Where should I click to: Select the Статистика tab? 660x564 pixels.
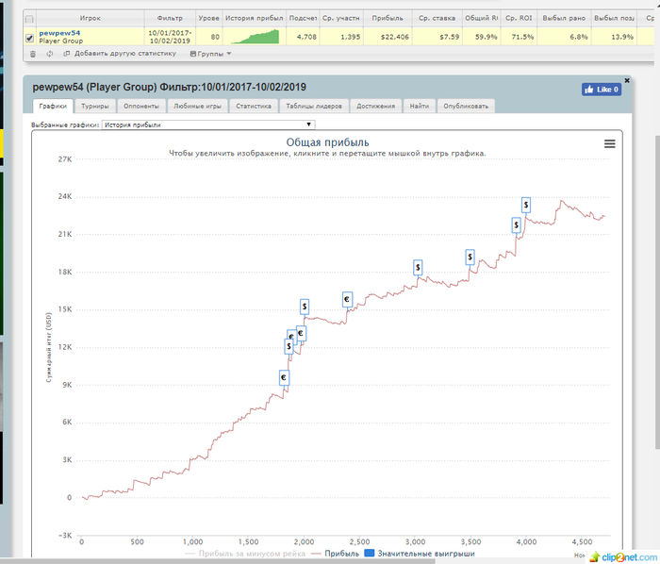click(x=254, y=106)
